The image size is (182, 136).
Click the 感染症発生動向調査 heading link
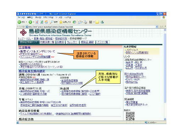pyautogui.click(x=32, y=71)
